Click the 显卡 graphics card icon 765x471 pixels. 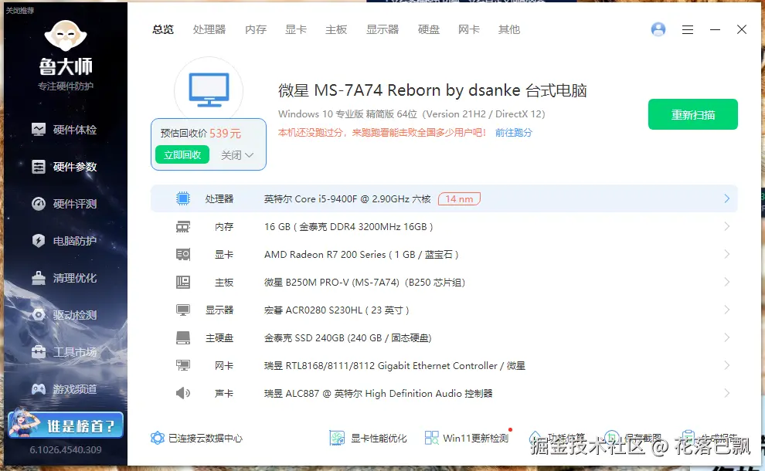pyautogui.click(x=183, y=255)
